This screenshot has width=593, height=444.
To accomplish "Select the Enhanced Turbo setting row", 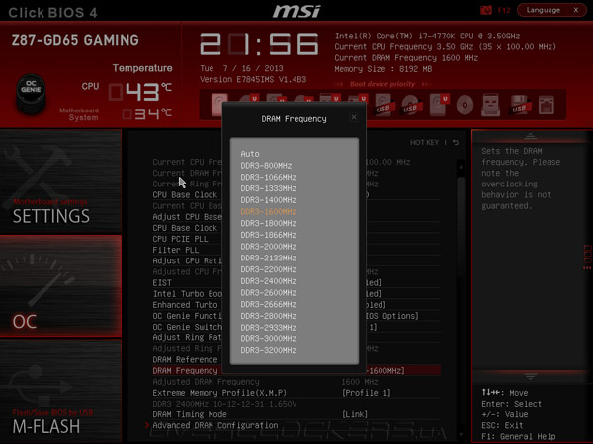I will 296,305.
